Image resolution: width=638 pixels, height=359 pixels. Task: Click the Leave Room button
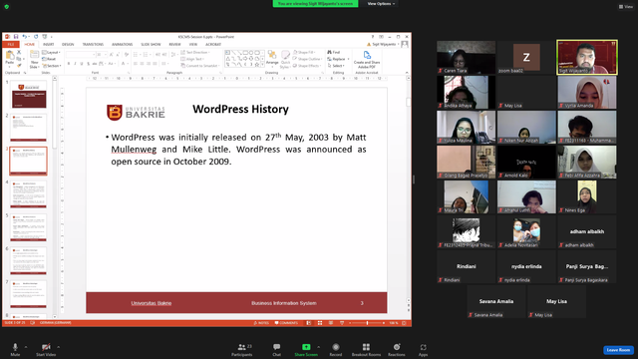tap(618, 350)
